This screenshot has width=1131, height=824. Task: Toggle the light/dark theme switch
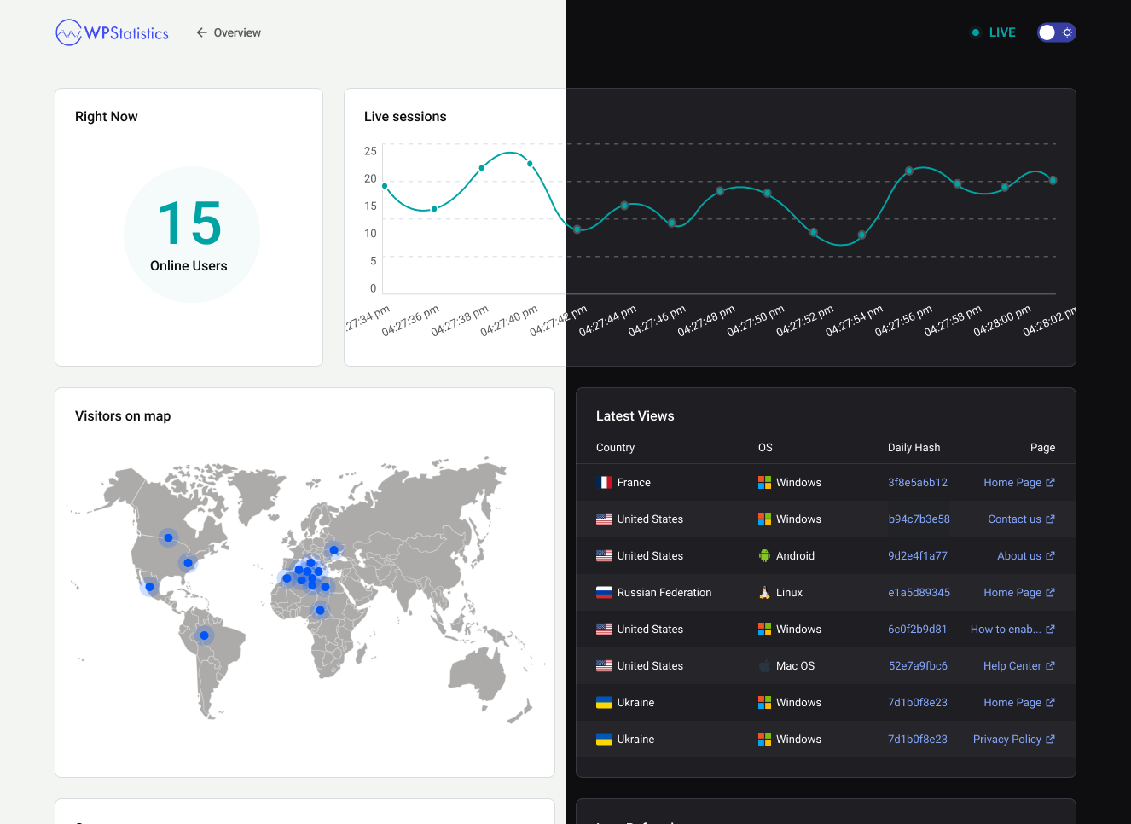1056,32
